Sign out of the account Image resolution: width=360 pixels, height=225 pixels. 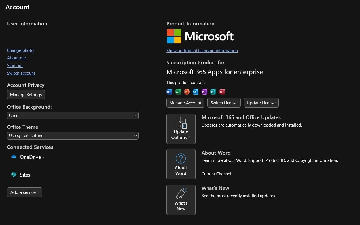(15, 65)
